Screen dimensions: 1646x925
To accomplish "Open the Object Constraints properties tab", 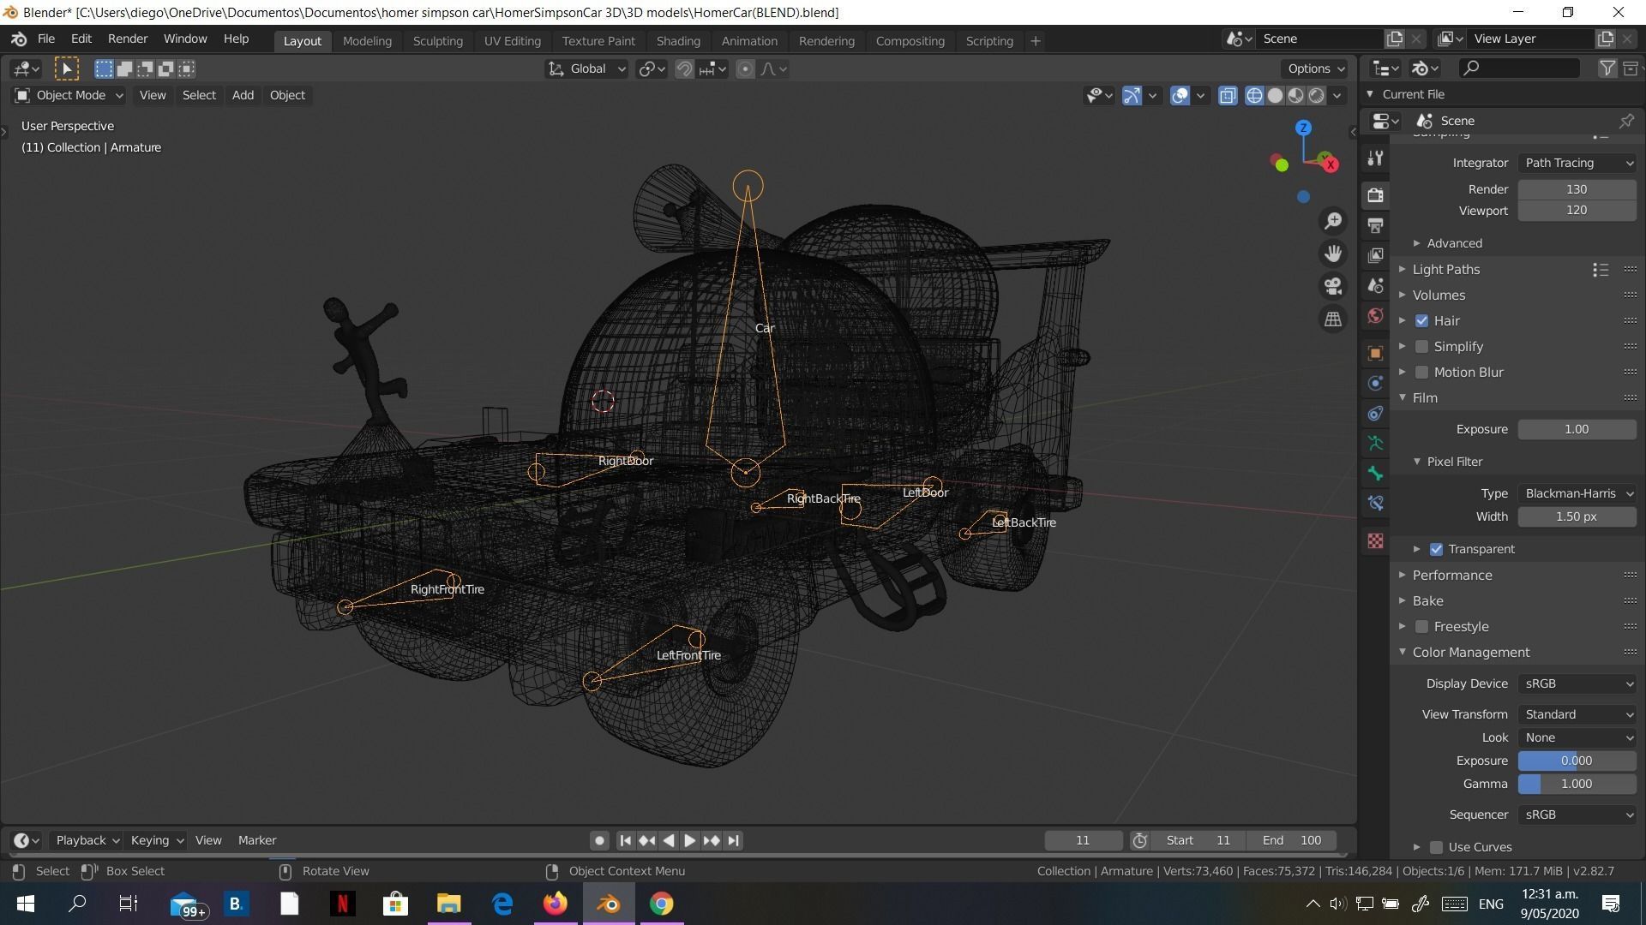I will click(1375, 413).
